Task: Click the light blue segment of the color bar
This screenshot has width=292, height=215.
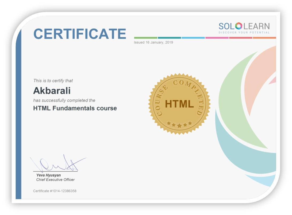Action: [x=193, y=38]
